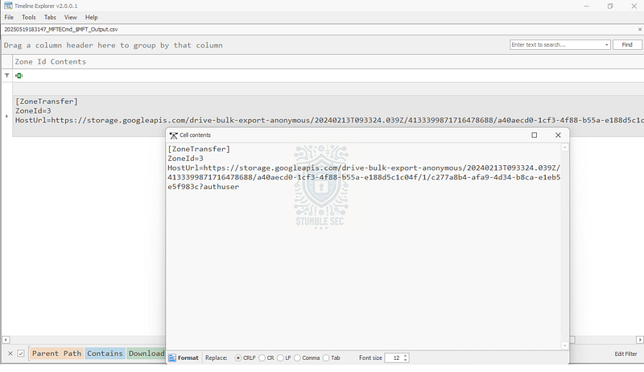Close the Cell contents window

pyautogui.click(x=558, y=135)
